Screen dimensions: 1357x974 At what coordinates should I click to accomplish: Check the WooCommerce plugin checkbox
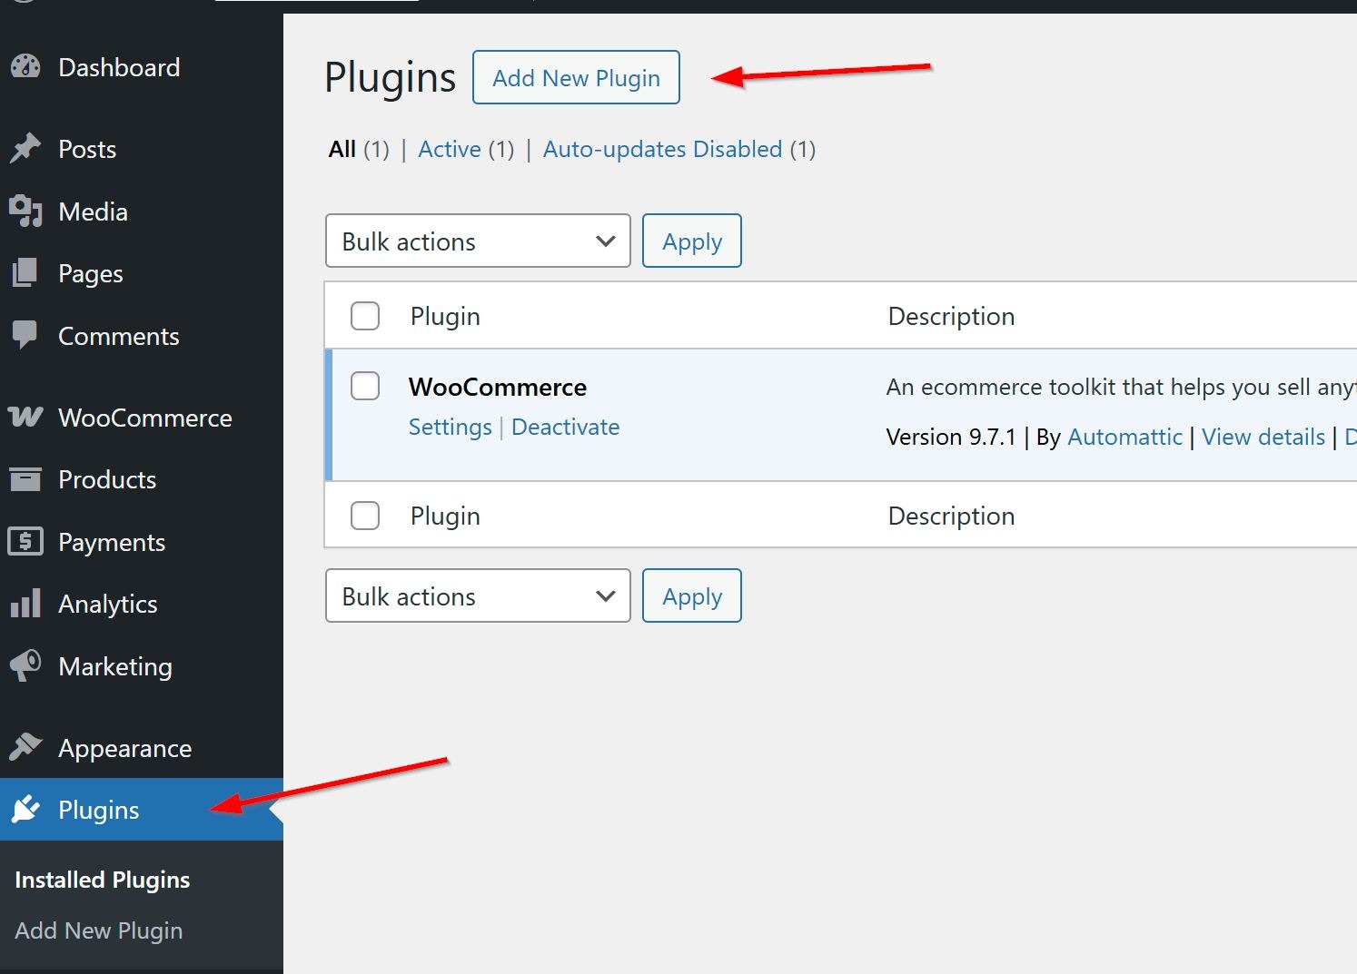[x=364, y=386]
